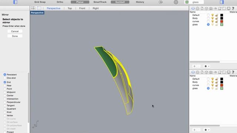Enable Ortho mode

[60, 2]
